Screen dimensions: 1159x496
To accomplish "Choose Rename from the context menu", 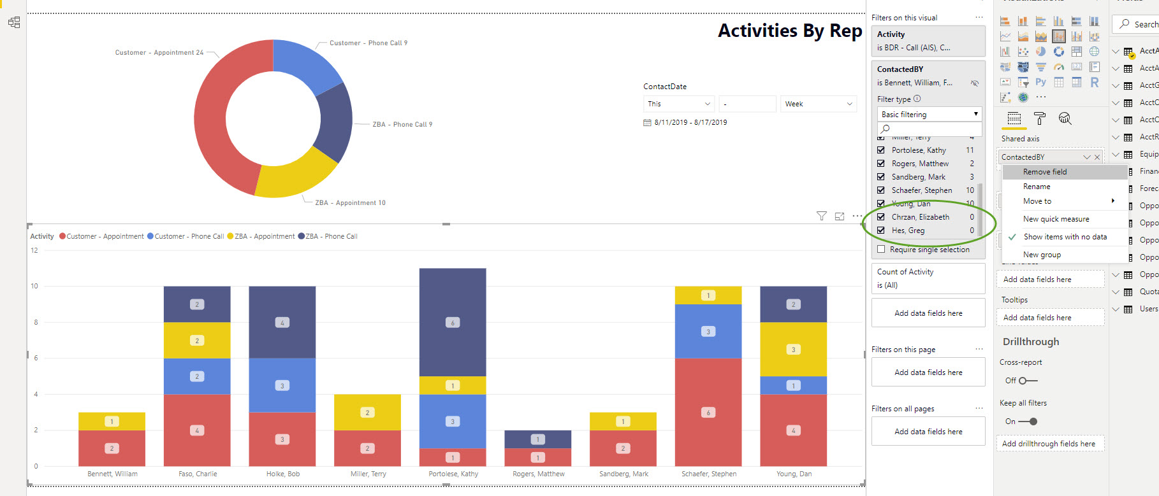I will [1065, 187].
